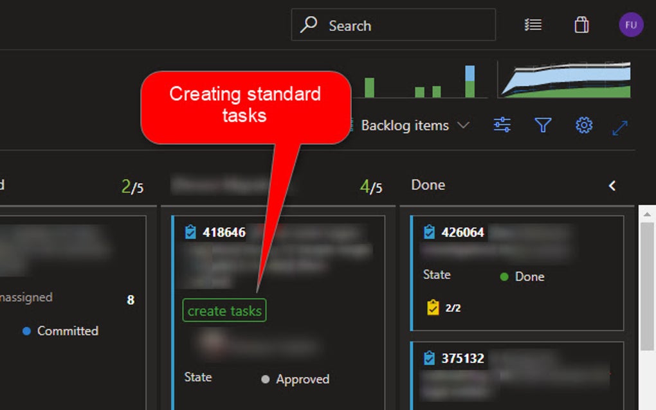Click the create tasks button
Image resolution: width=656 pixels, height=410 pixels.
coord(224,310)
